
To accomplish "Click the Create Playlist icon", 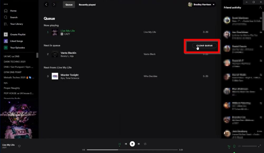I will [5, 35].
